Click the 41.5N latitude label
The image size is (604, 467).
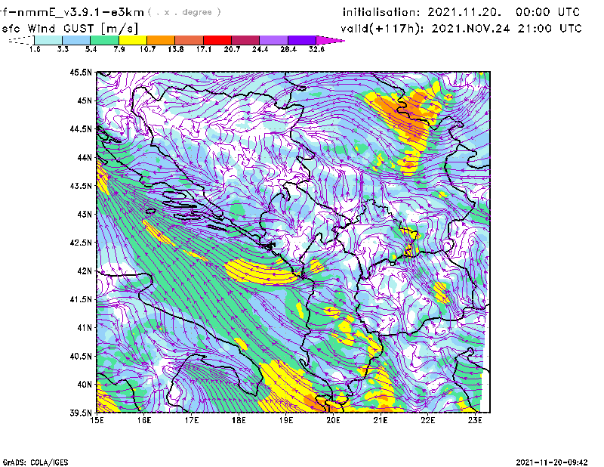81,299
